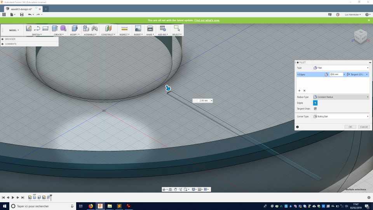Open a new design tab with plus
This screenshot has height=210, width=373.
tap(46, 9)
